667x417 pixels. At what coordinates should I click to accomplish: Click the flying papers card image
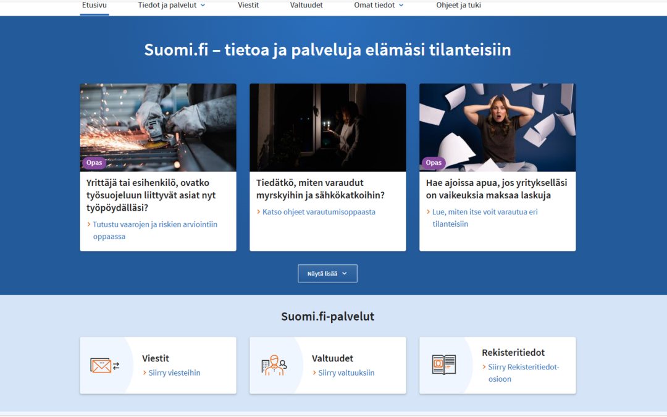point(497,127)
